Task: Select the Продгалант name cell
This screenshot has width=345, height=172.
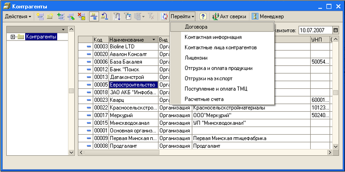Action: point(133,145)
